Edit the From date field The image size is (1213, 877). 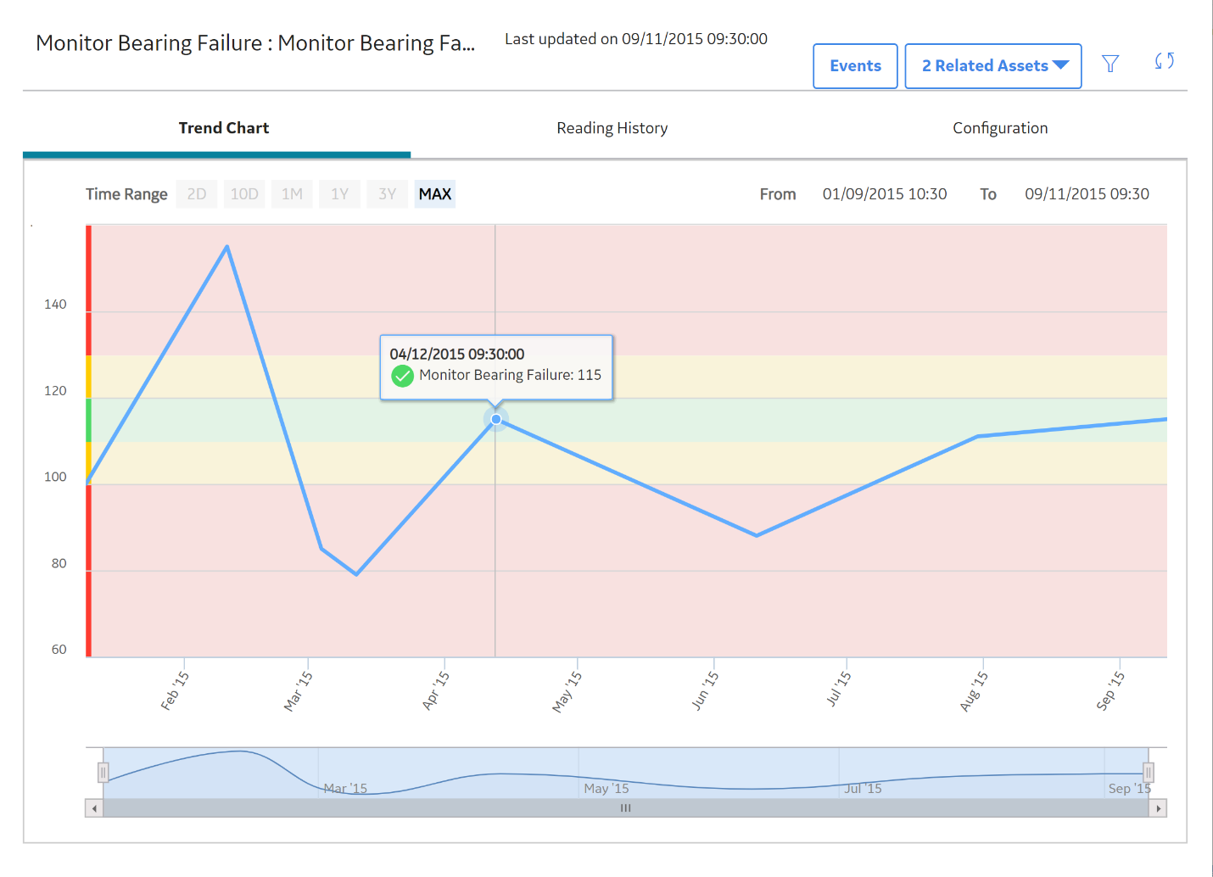[885, 194]
